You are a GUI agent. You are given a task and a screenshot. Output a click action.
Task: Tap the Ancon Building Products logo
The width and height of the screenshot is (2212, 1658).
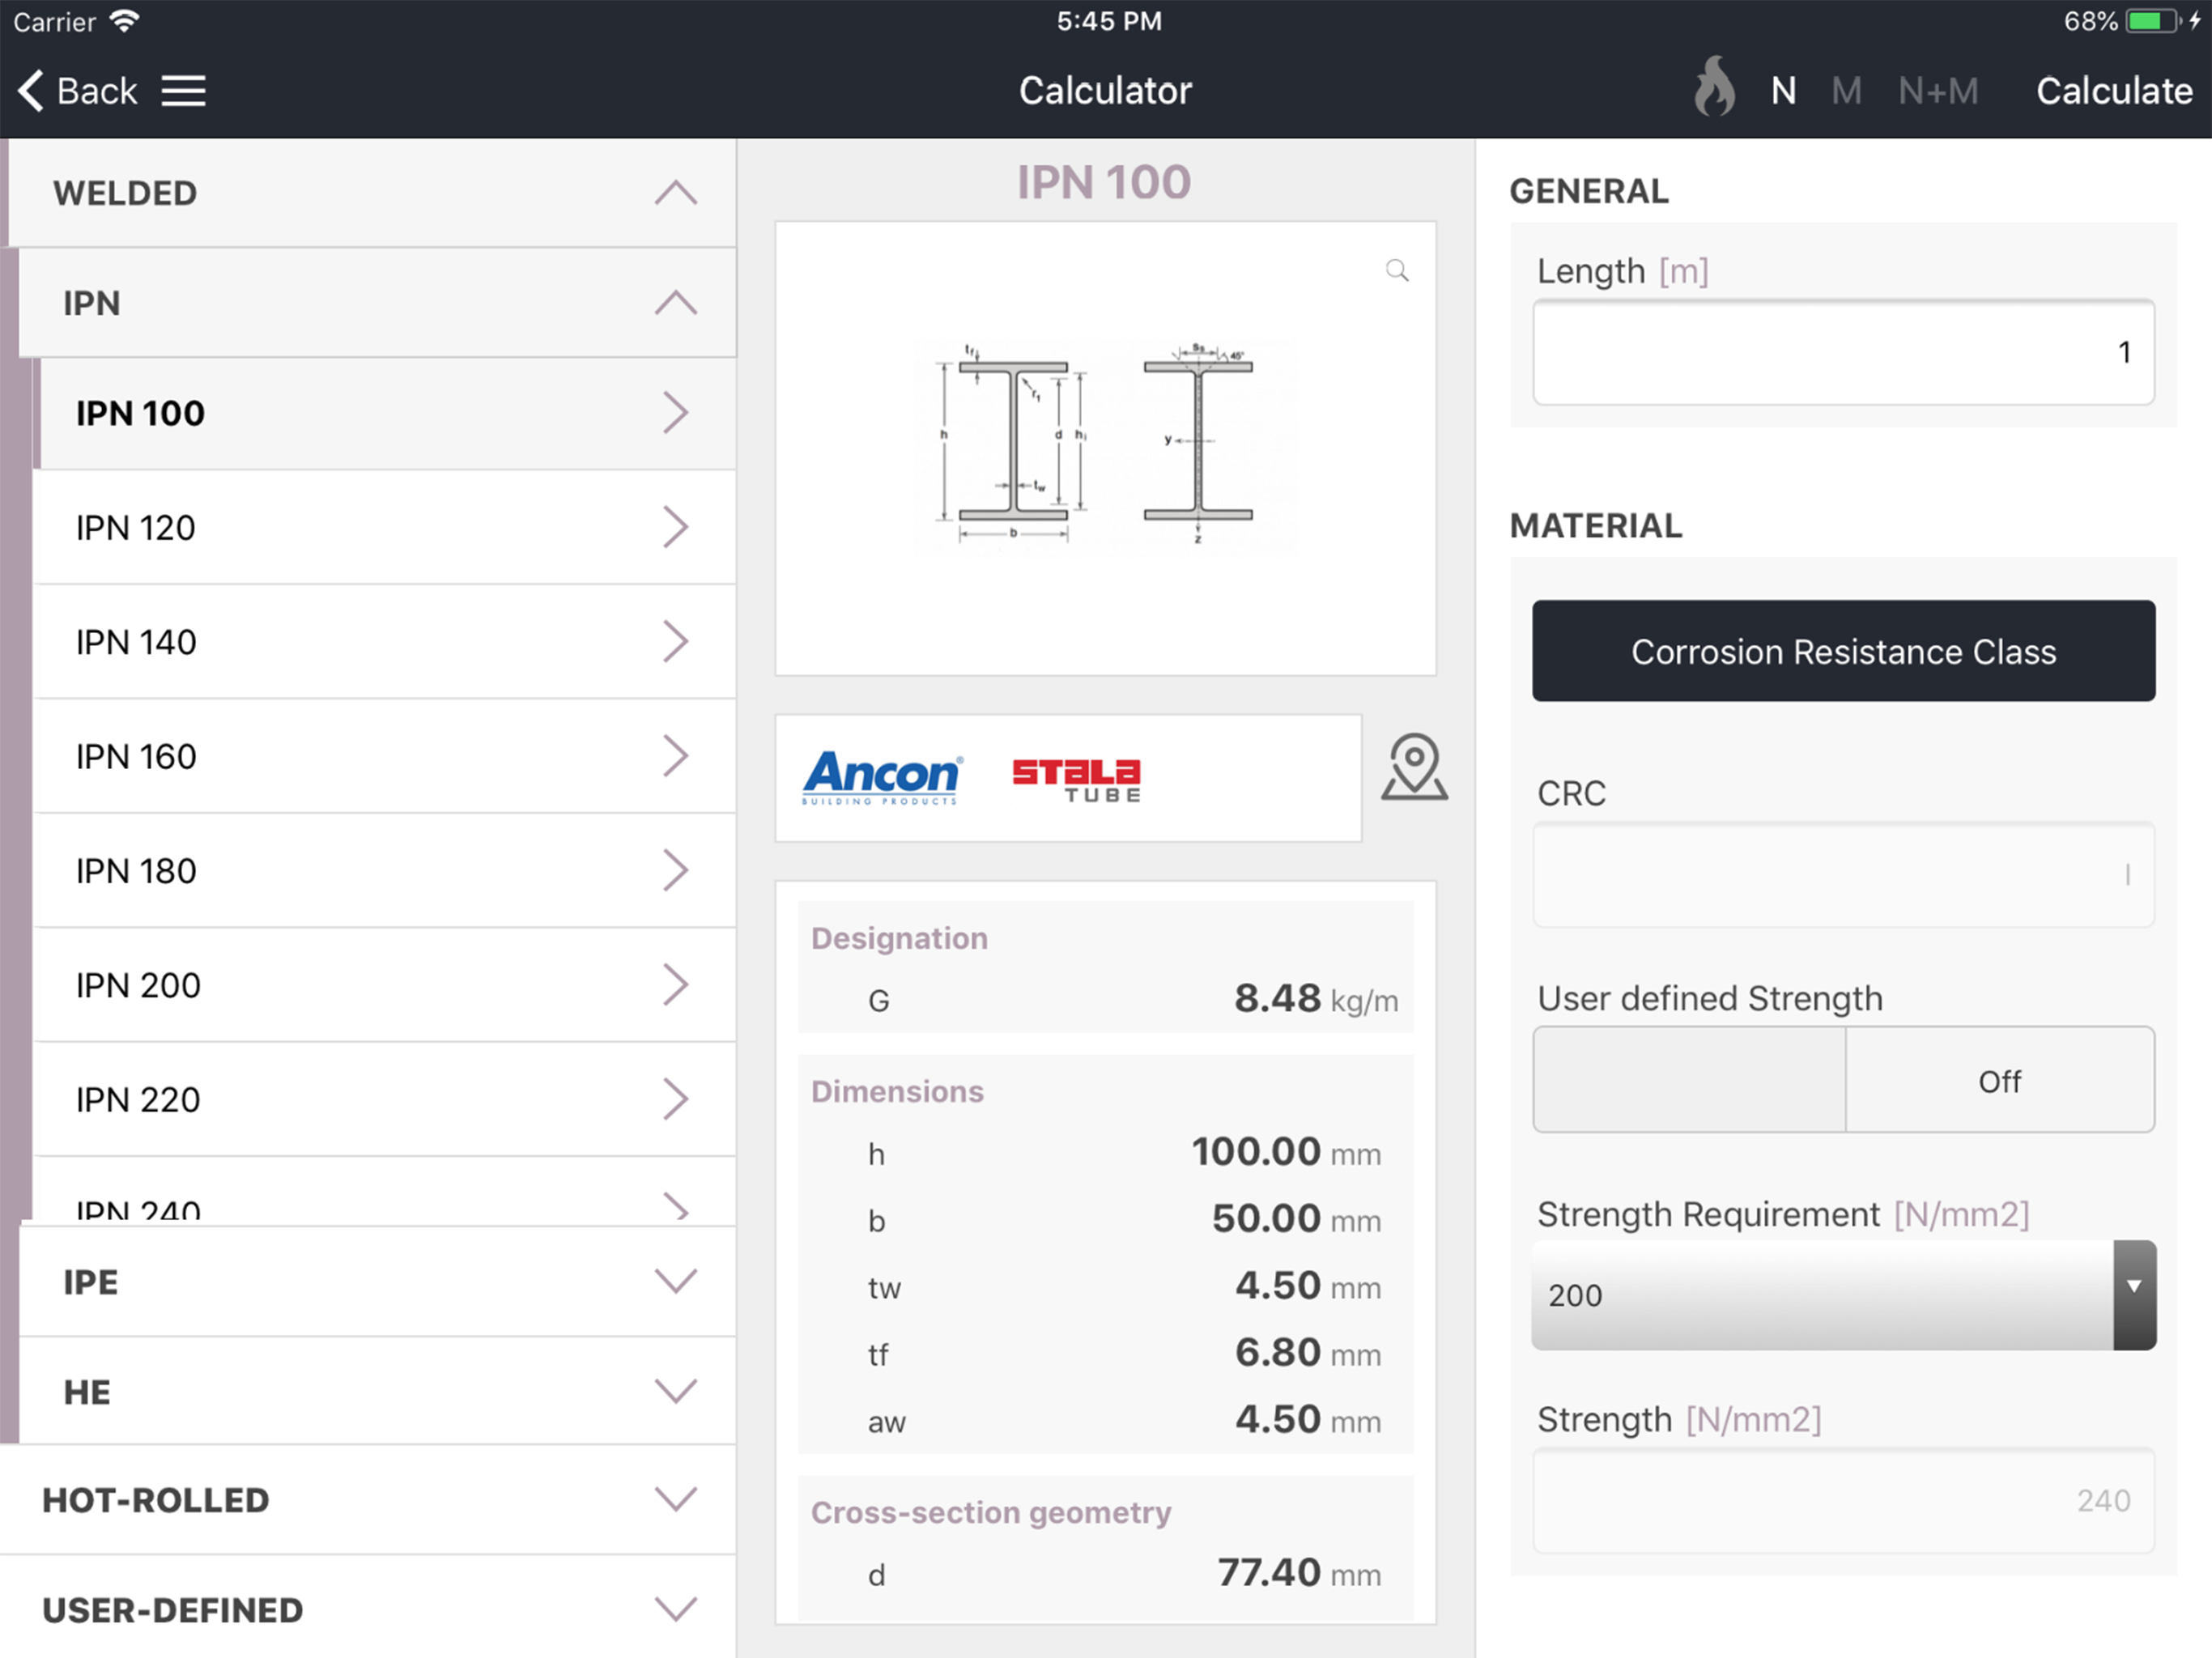(x=881, y=777)
